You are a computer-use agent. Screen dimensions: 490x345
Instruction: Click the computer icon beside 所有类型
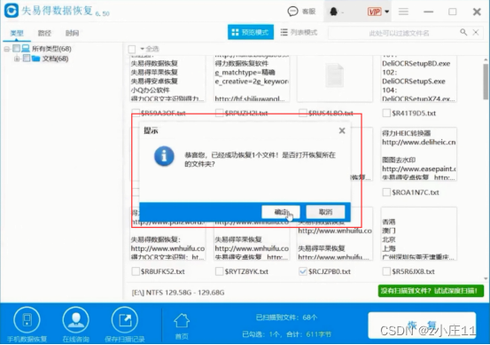(26, 49)
